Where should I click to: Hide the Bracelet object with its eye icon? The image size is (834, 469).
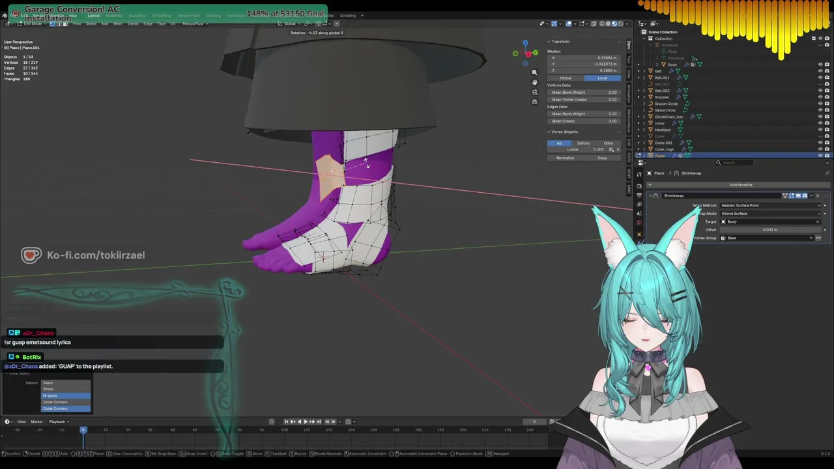820,97
